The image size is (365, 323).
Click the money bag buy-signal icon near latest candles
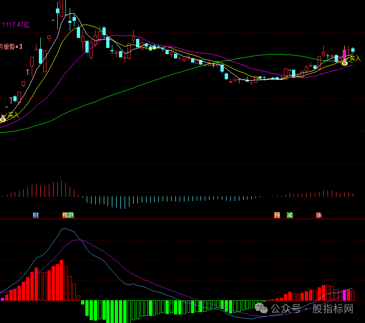coord(344,62)
